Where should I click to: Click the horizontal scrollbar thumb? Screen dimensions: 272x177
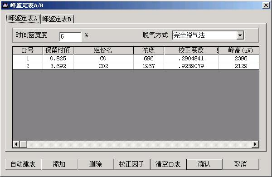24,144
